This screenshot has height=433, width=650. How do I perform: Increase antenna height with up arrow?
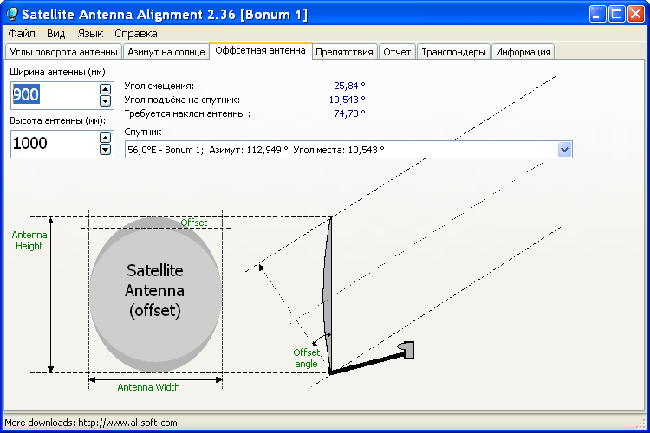click(x=106, y=138)
